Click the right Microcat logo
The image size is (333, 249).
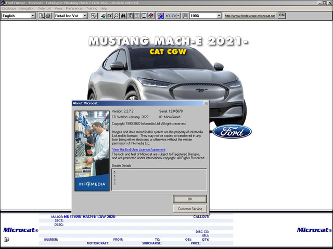click(x=314, y=230)
